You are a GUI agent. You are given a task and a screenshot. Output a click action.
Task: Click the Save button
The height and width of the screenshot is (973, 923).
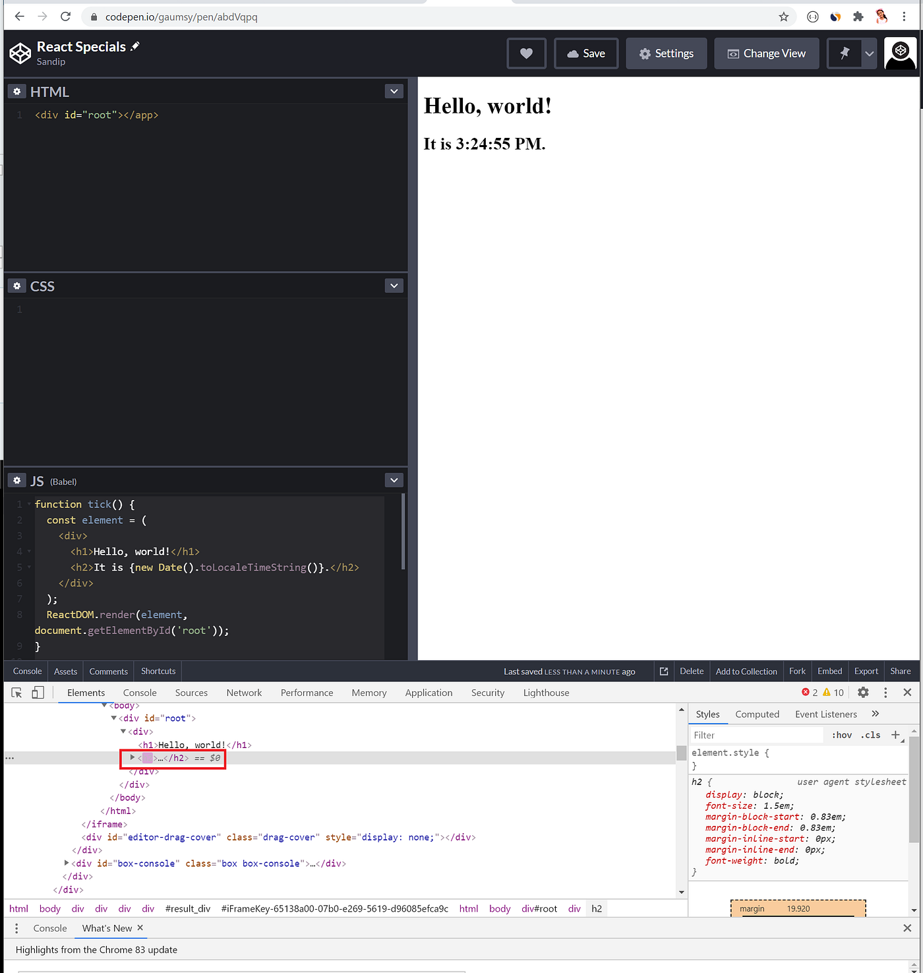coord(585,53)
